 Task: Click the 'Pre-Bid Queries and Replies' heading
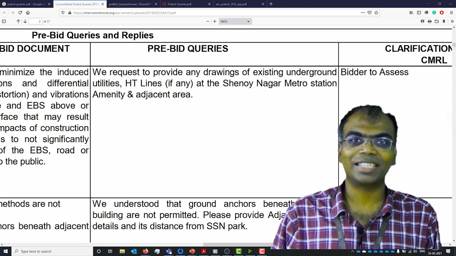point(93,35)
